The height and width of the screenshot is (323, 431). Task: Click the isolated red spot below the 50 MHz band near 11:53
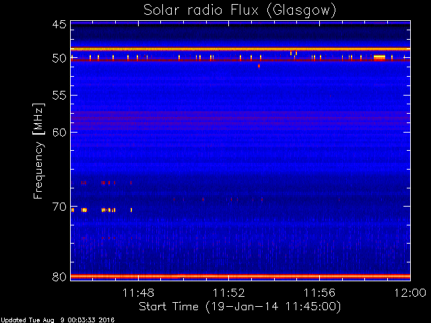click(x=259, y=66)
